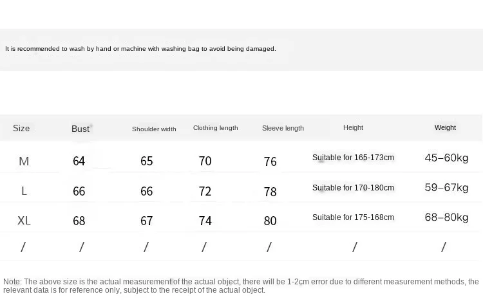This screenshot has width=483, height=303.
Task: Click the Sleeve length header
Action: point(283,128)
